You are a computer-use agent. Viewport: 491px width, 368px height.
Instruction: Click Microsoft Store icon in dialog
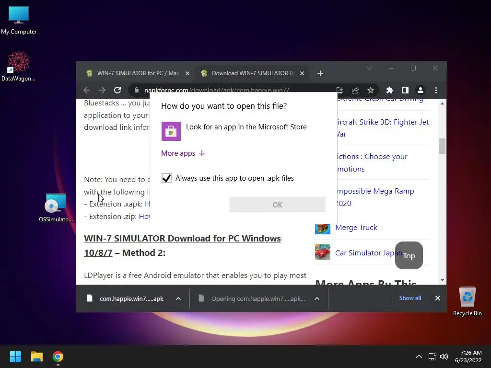171,131
